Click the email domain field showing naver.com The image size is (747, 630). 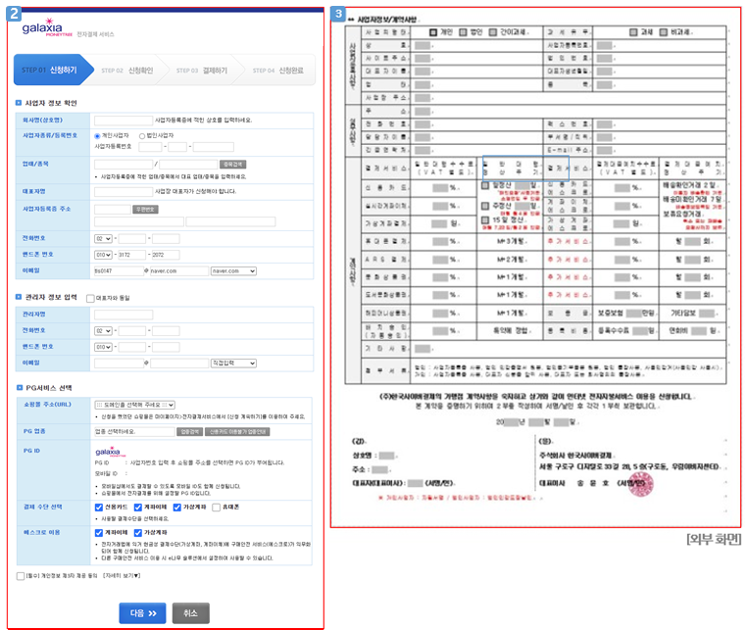point(179,271)
